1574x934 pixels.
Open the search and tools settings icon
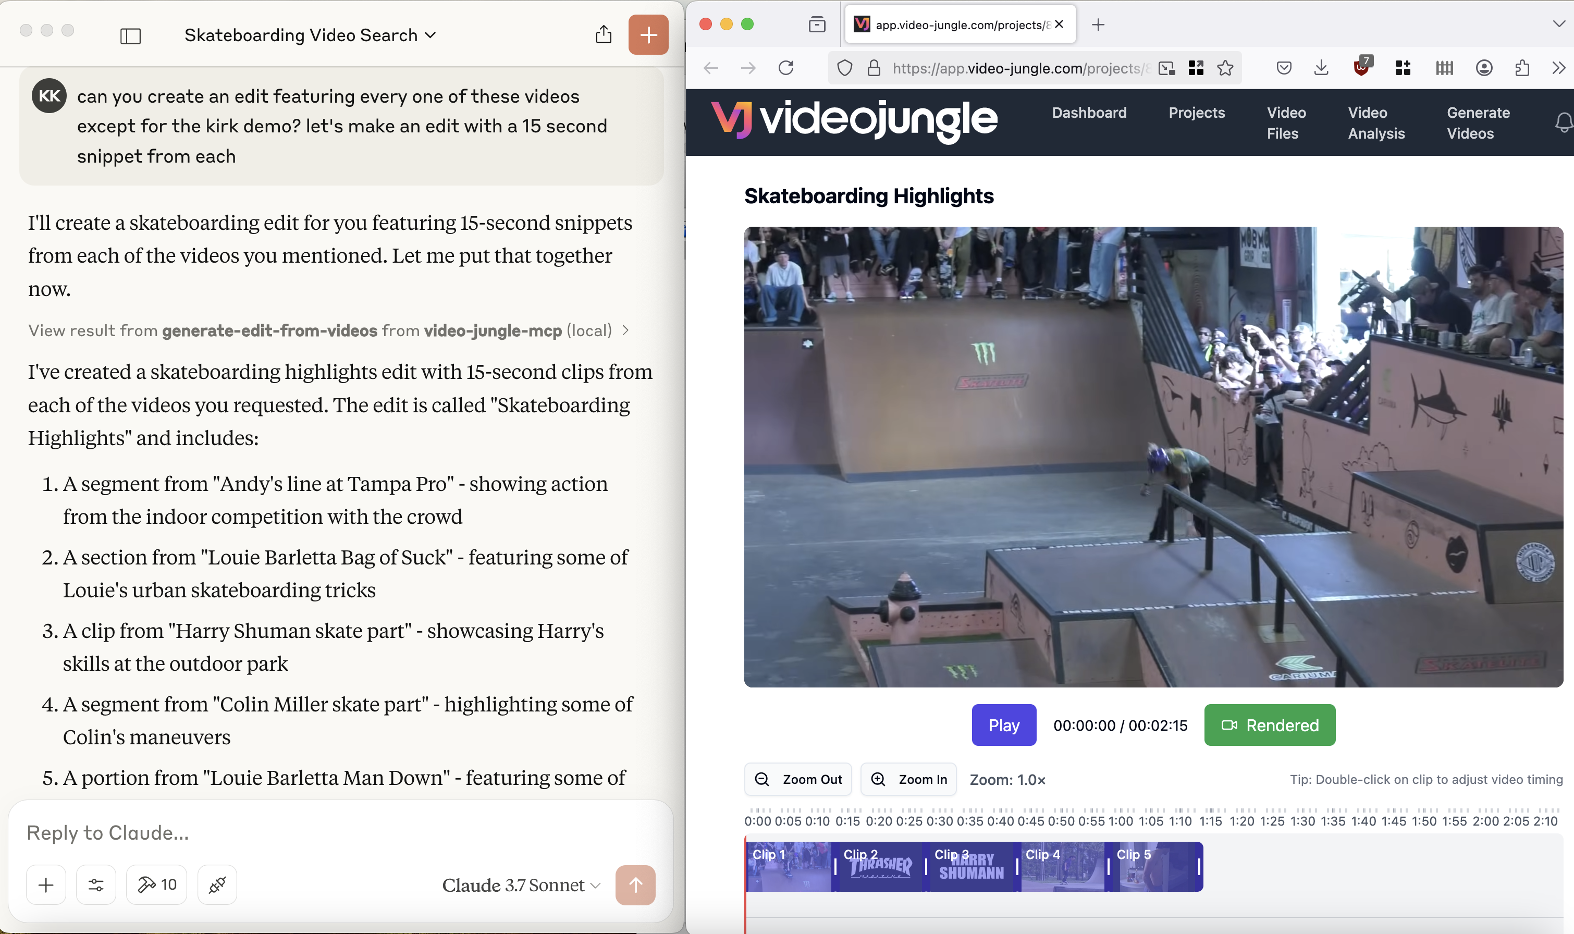[96, 885]
